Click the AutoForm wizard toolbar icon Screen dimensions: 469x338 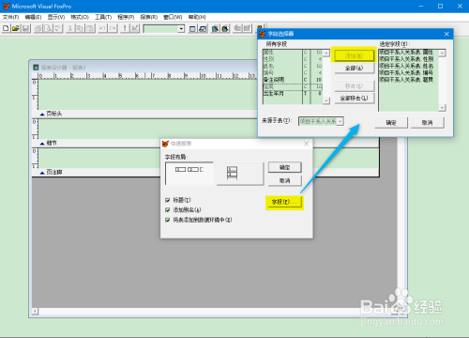(x=237, y=29)
